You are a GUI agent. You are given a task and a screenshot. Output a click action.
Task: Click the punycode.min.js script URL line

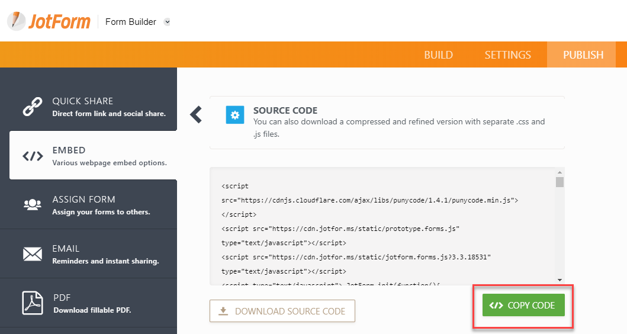pyautogui.click(x=370, y=200)
